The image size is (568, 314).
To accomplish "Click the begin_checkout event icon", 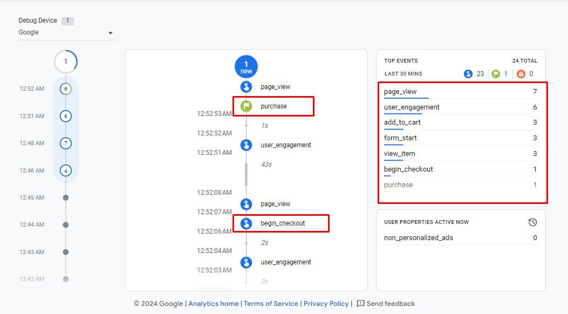I will (x=246, y=223).
